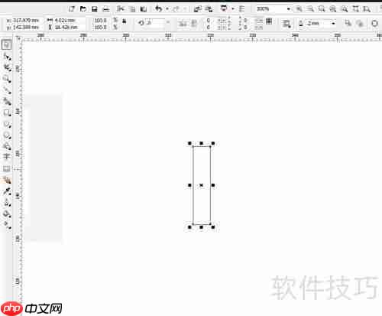Select the Polygon tool
382x316 pixels.
[x=7, y=135]
